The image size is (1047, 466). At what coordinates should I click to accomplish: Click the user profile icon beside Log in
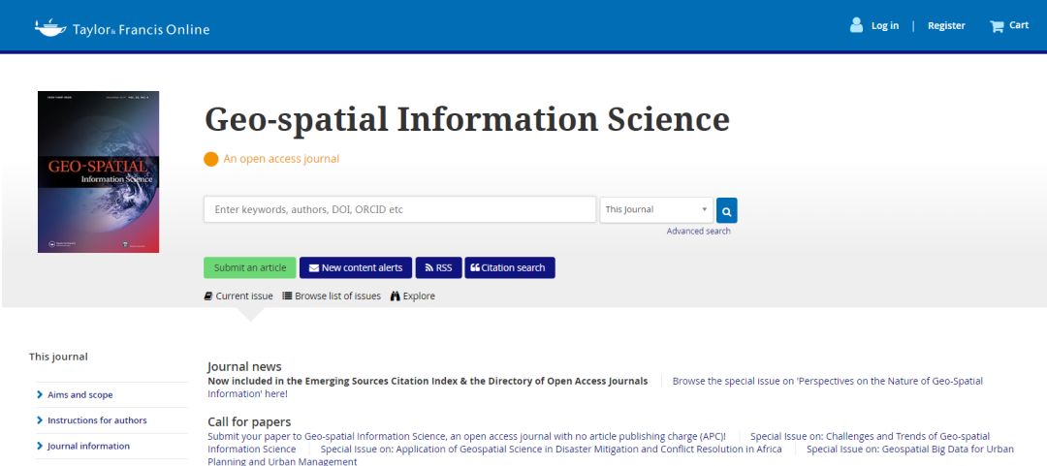(x=856, y=25)
